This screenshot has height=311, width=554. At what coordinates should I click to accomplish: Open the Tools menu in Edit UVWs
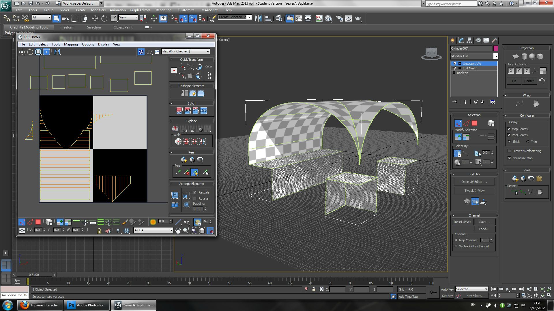click(56, 44)
